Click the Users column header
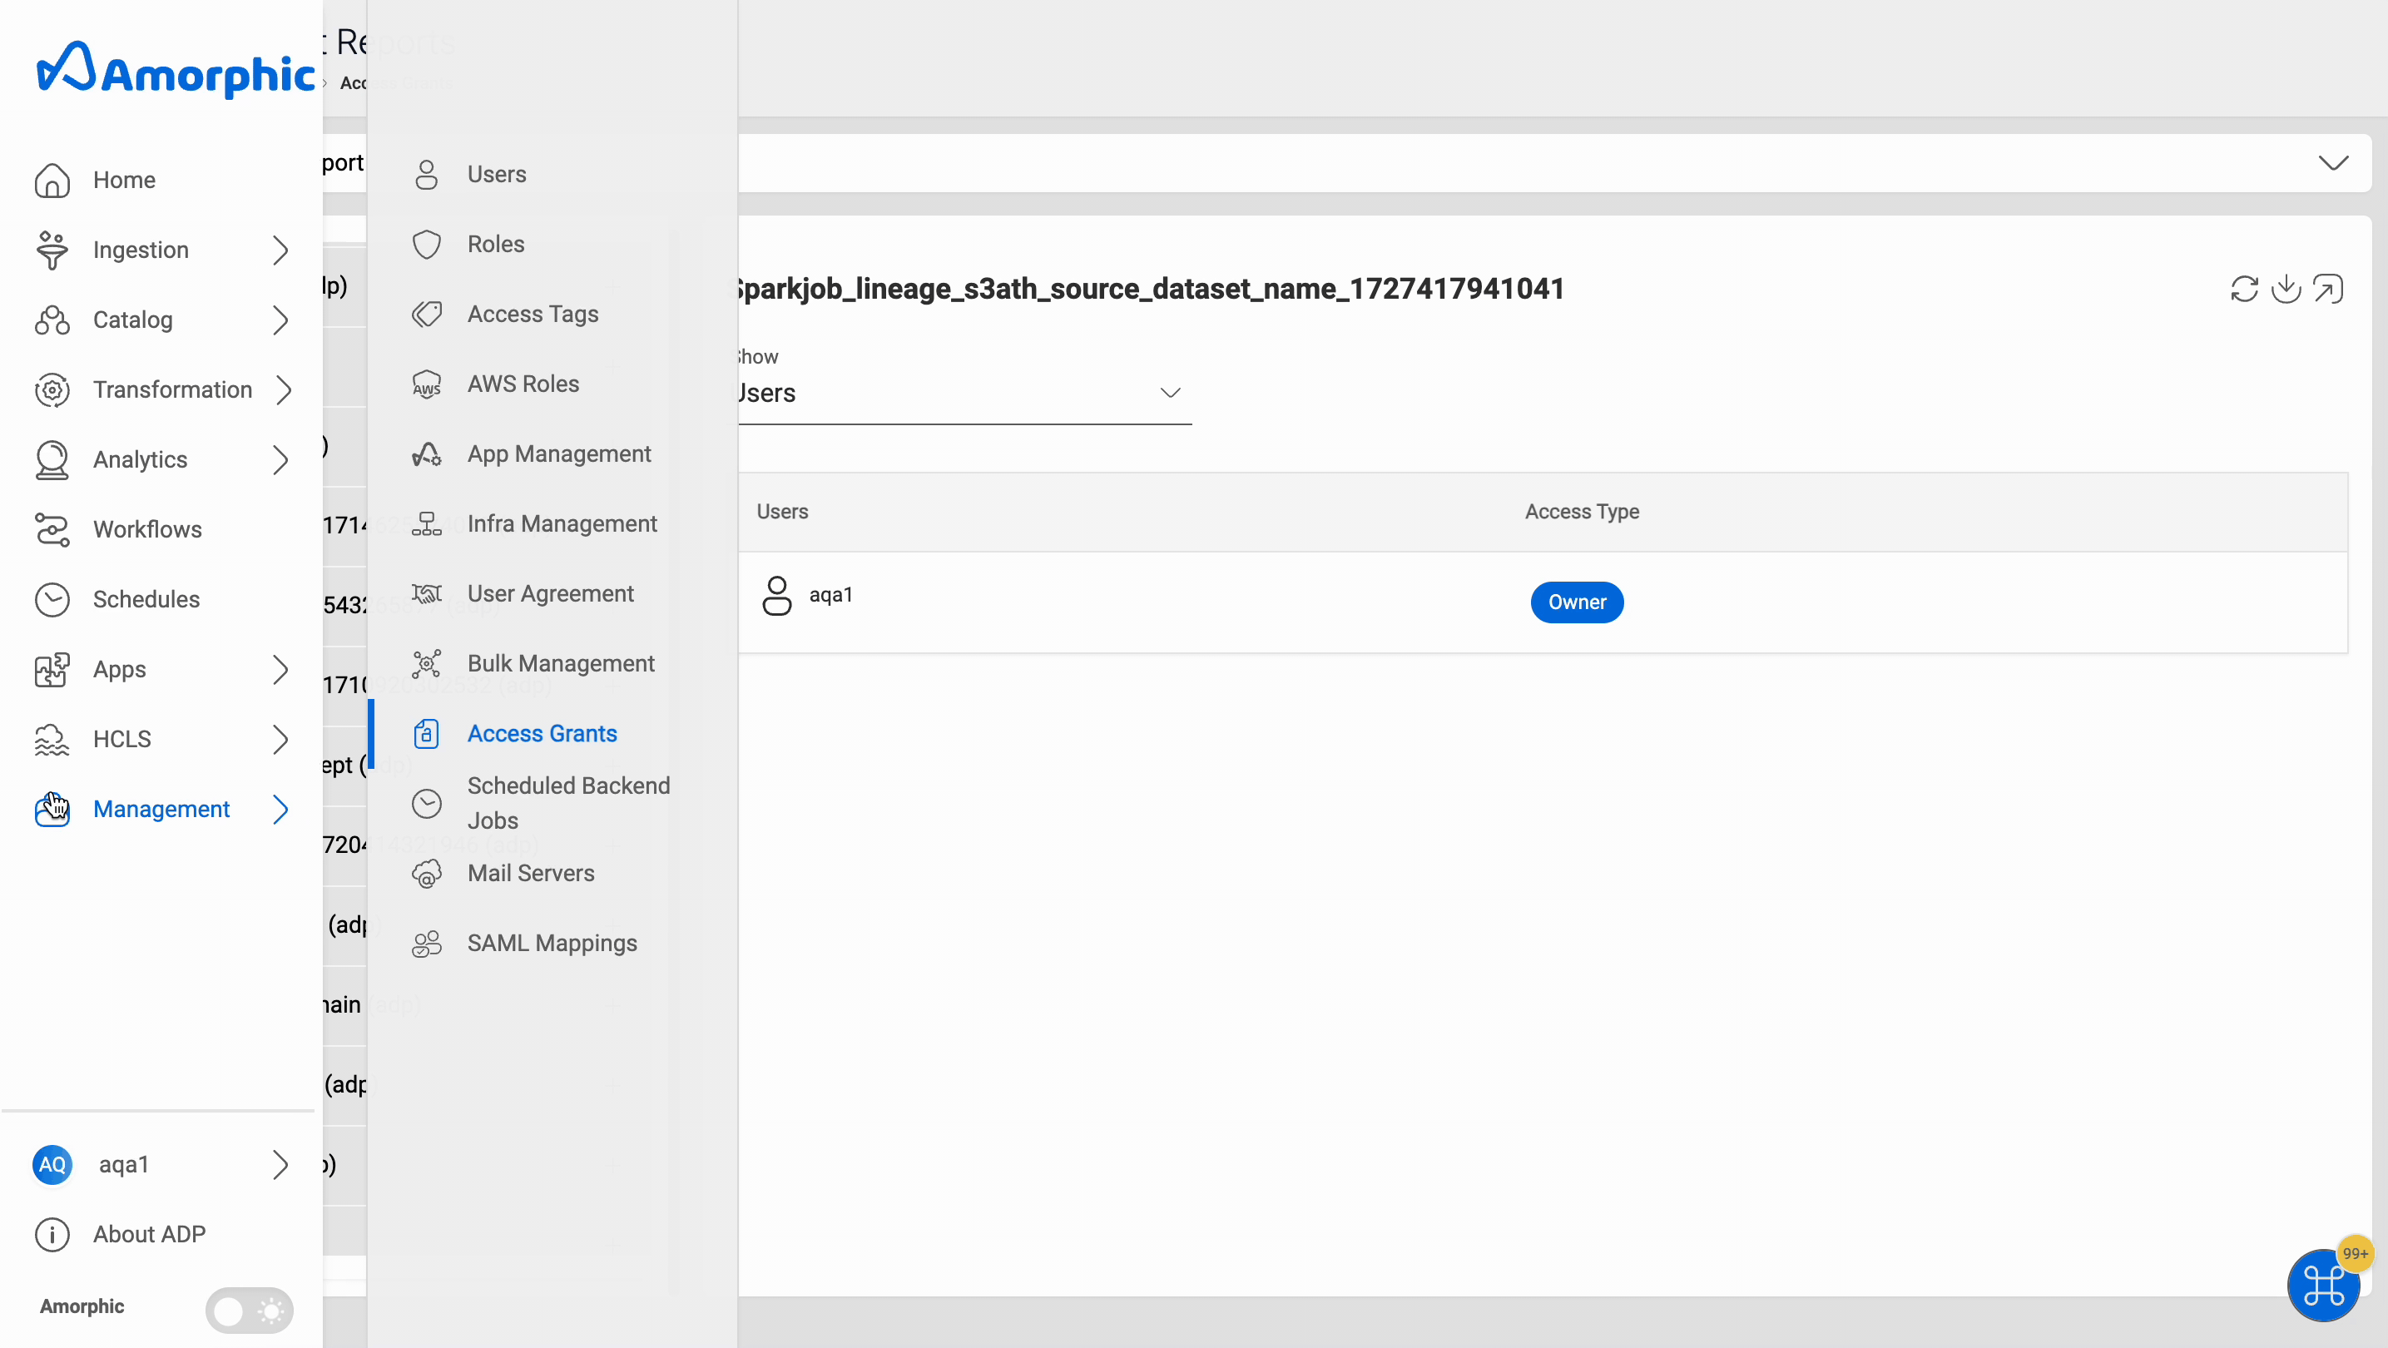Viewport: 2388px width, 1348px height. [x=781, y=512]
